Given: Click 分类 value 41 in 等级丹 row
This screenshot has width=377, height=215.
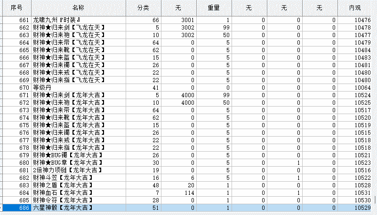Looking at the screenshot, I should pos(143,87).
